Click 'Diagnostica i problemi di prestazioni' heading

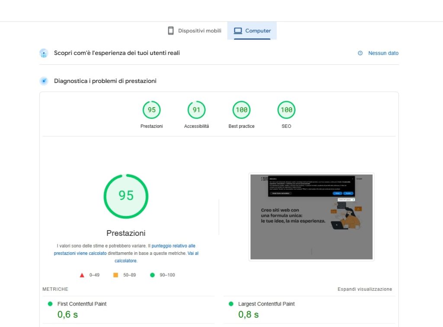pos(105,81)
